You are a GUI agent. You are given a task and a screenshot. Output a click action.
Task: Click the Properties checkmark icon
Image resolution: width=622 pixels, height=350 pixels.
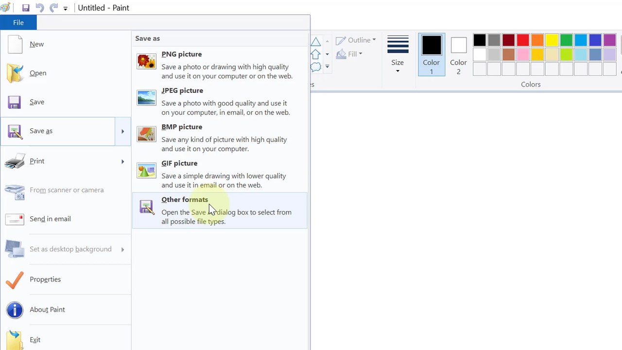(x=15, y=280)
